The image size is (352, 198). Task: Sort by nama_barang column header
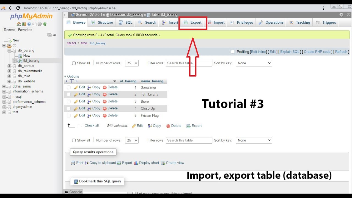pos(152,81)
